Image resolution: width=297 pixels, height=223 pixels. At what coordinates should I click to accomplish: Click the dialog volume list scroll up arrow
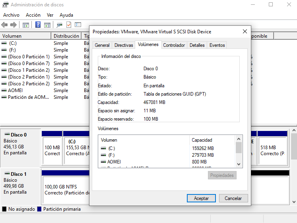[239, 139]
